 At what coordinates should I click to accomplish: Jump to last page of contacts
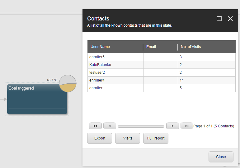pyautogui.click(x=187, y=126)
